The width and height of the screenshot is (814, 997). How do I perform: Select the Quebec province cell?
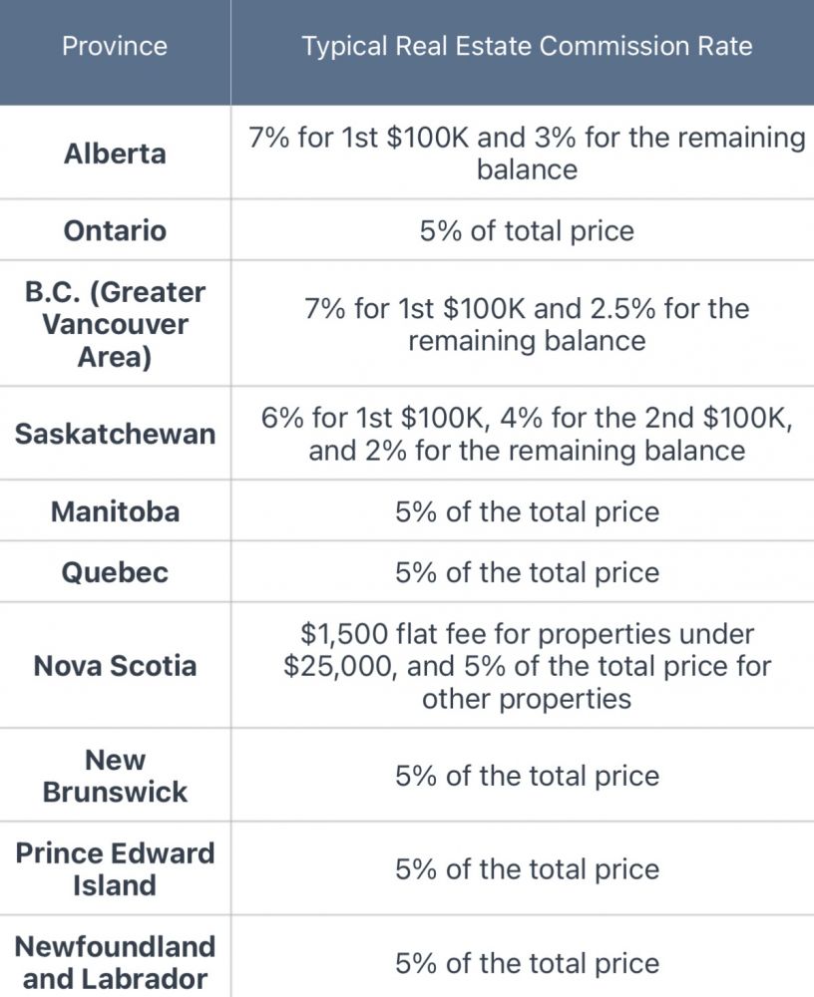pos(115,573)
